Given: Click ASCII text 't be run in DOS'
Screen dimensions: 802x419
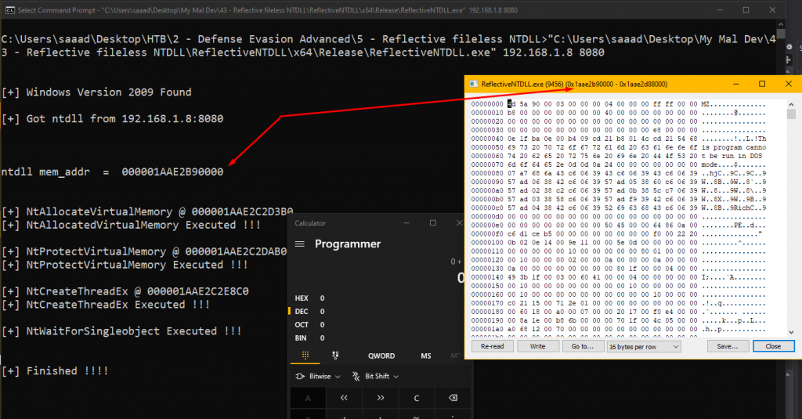Looking at the screenshot, I should point(732,156).
